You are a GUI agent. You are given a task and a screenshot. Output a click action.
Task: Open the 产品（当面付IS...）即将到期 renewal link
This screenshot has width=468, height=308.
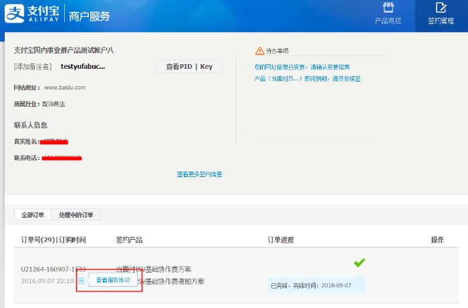pyautogui.click(x=308, y=79)
